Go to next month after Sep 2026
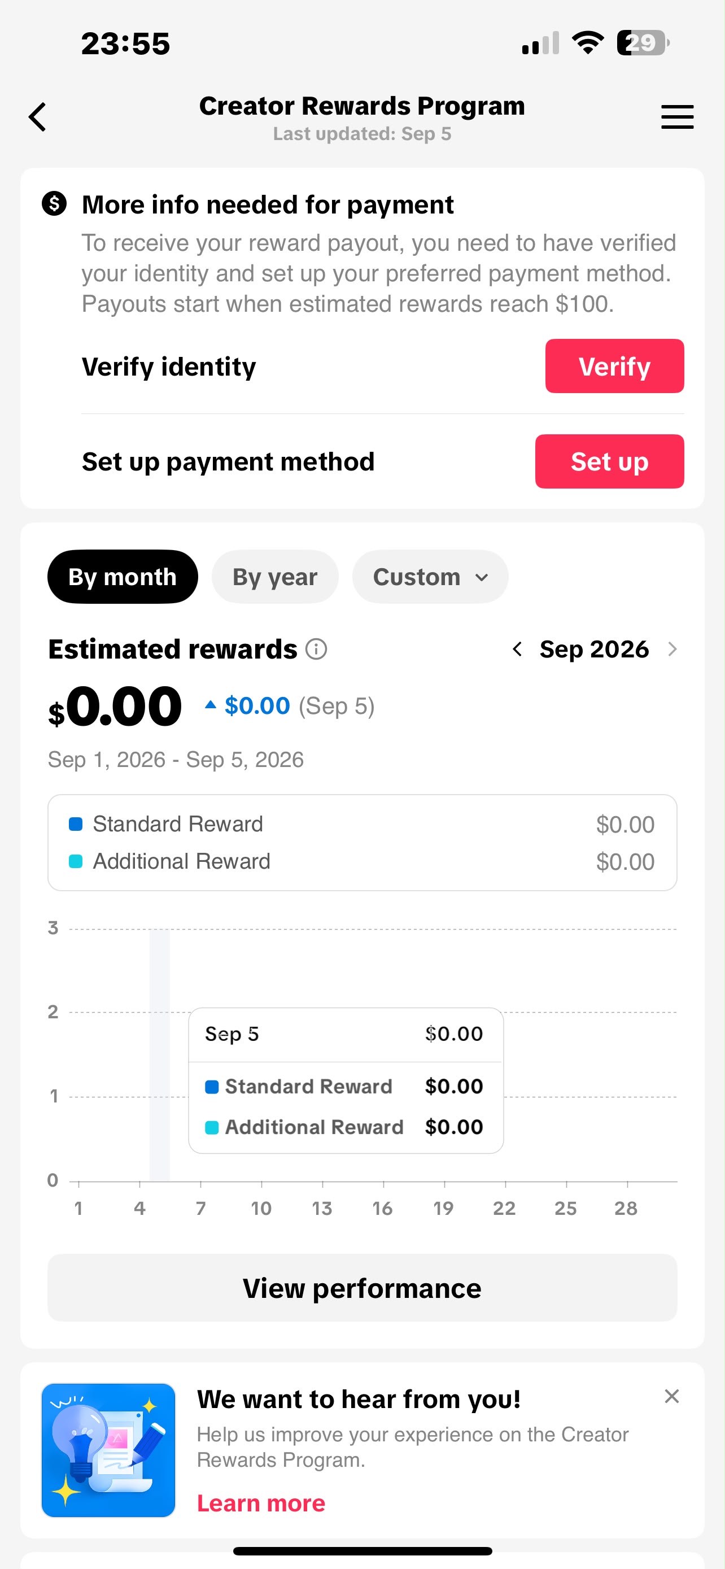The width and height of the screenshot is (725, 1569). 672,650
